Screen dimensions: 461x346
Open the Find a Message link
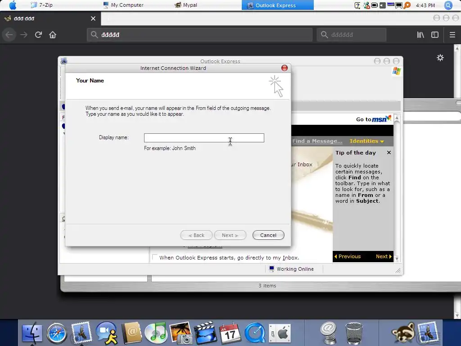317,141
